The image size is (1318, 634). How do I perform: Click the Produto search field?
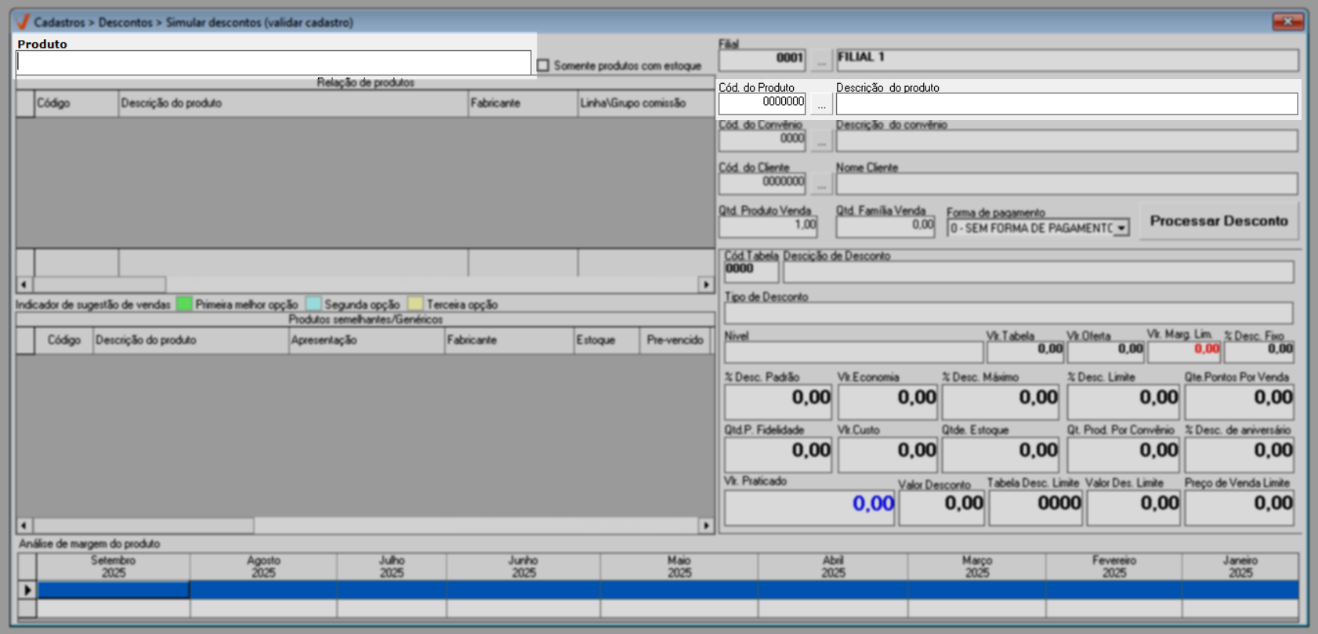(x=273, y=63)
